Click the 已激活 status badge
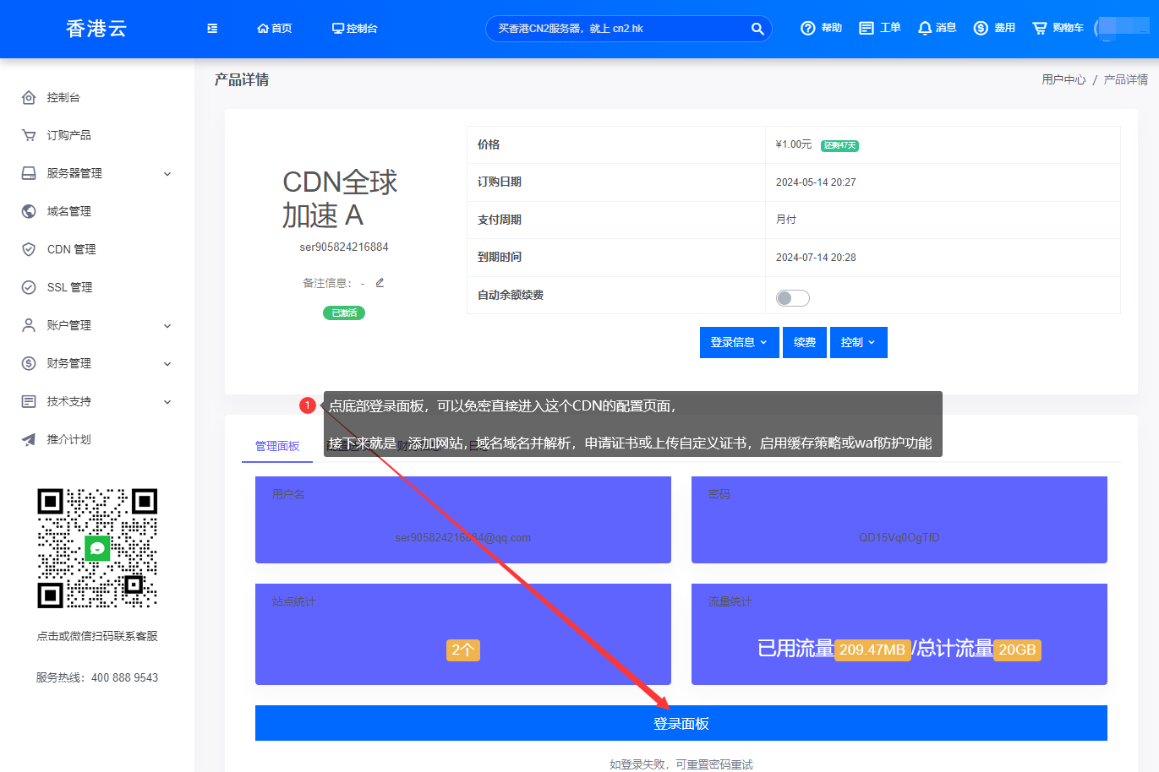Viewport: 1159px width, 772px height. (344, 313)
